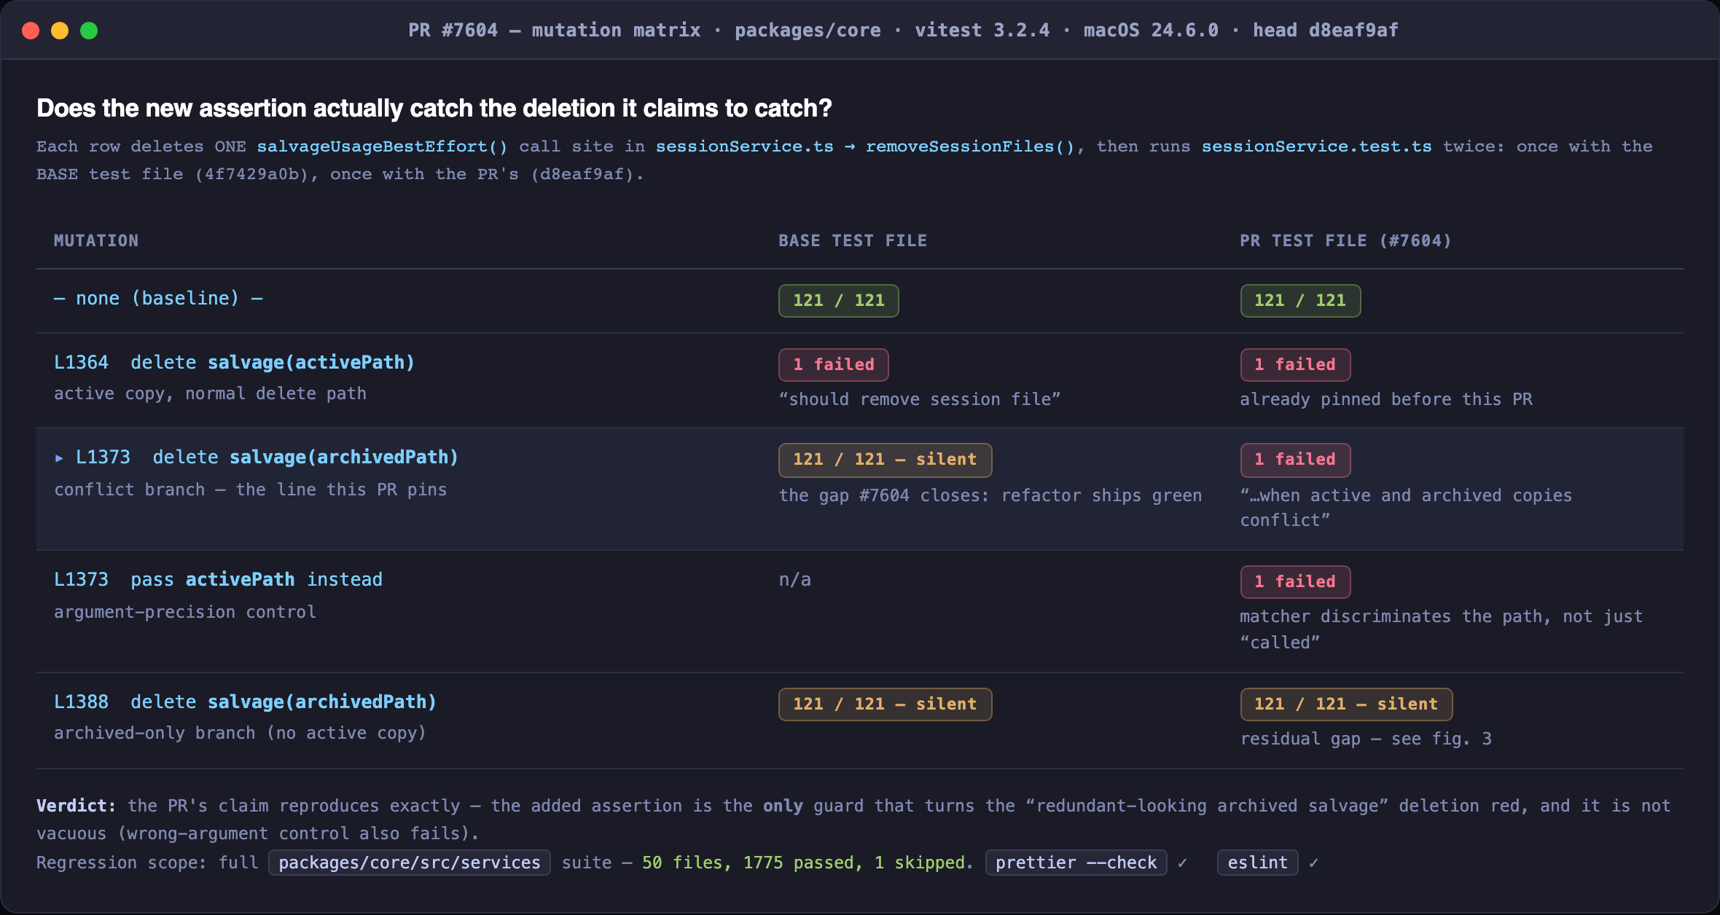Screen dimensions: 1720x915
Task: Select the '— none (baseline) —' row label
Action: pos(158,299)
